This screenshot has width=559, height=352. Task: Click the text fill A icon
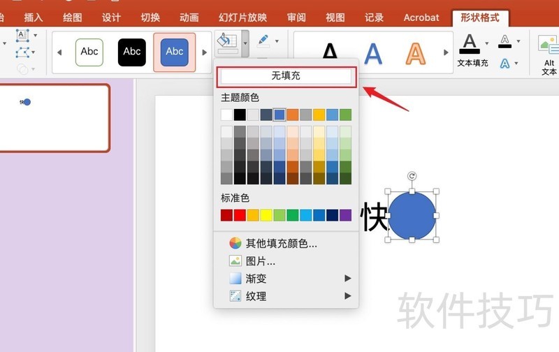470,45
